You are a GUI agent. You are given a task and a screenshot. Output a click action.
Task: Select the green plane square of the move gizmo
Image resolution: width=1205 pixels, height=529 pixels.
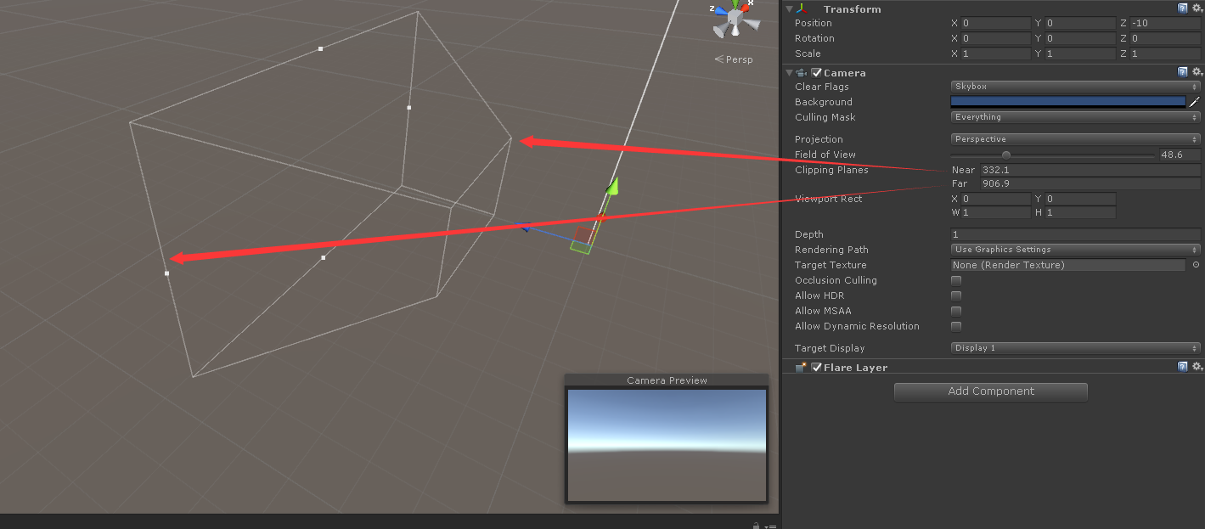580,246
